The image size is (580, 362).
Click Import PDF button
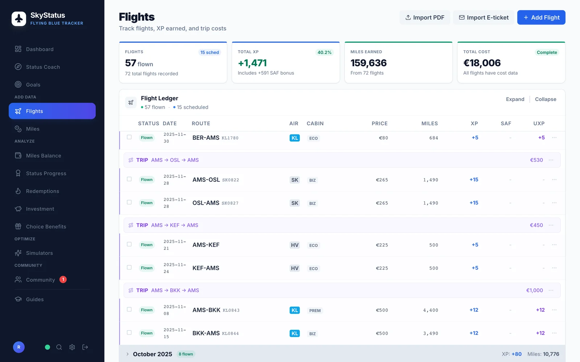point(425,17)
